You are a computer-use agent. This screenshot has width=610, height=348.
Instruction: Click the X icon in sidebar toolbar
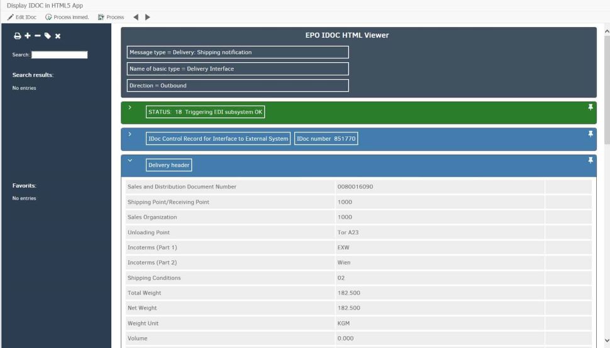pos(58,36)
